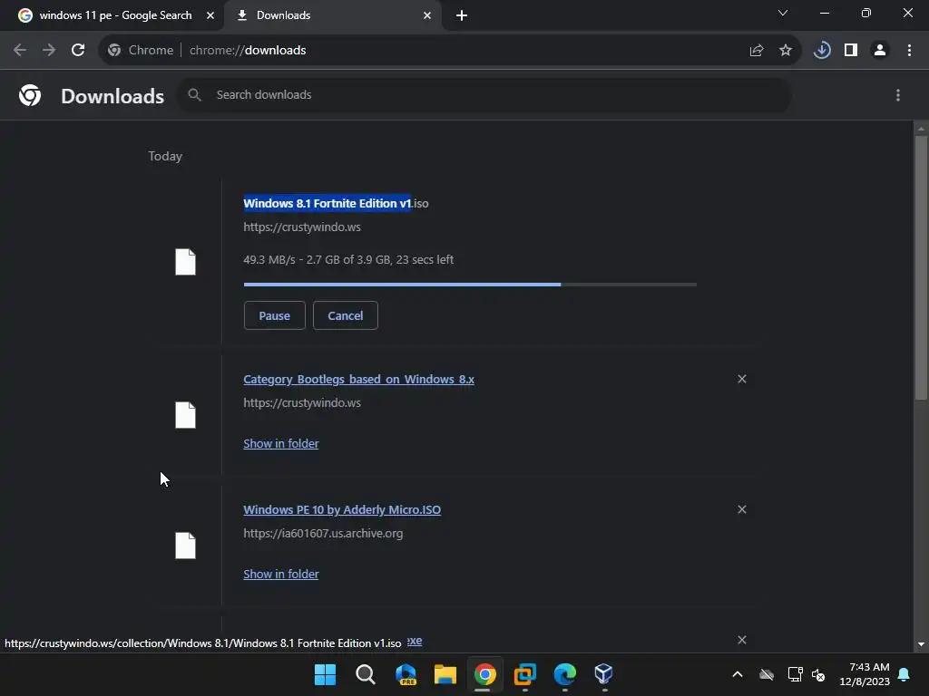The height and width of the screenshot is (696, 929).
Task: Open the Downloads page more actions menu
Action: [898, 95]
